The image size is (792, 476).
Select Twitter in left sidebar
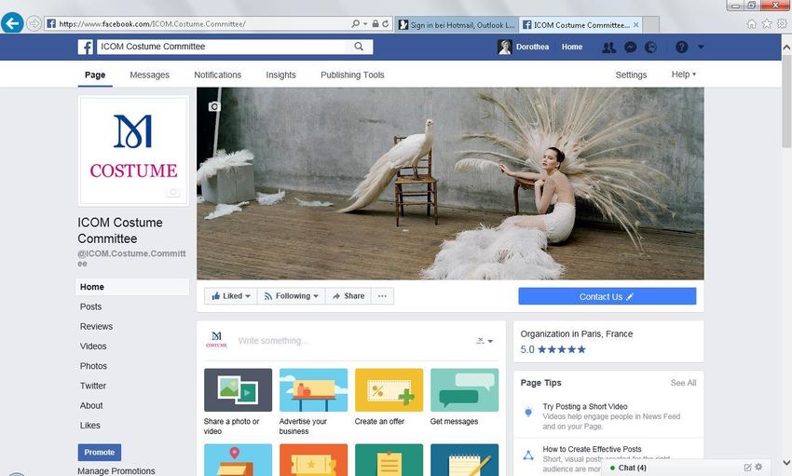click(93, 386)
